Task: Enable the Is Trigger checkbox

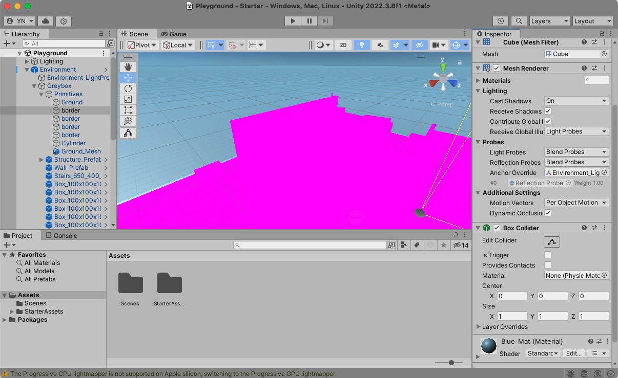Action: pos(548,255)
